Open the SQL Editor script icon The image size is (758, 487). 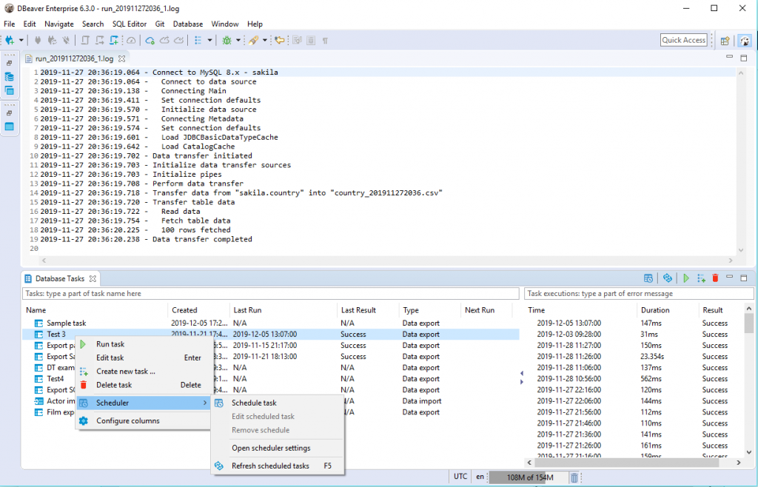point(86,41)
